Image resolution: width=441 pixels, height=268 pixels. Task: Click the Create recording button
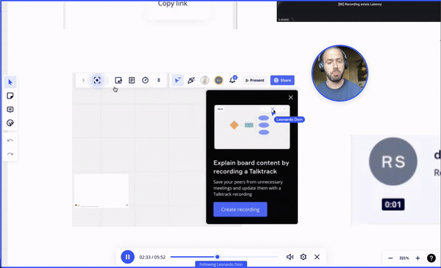click(240, 209)
